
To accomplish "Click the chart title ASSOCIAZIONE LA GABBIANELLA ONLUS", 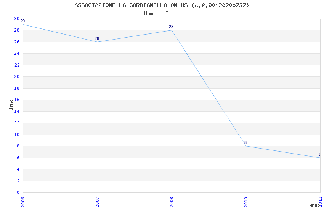I will (162, 5).
